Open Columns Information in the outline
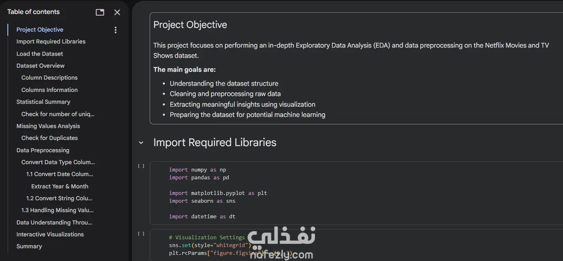Viewport: 563px width, 261px height. click(49, 90)
